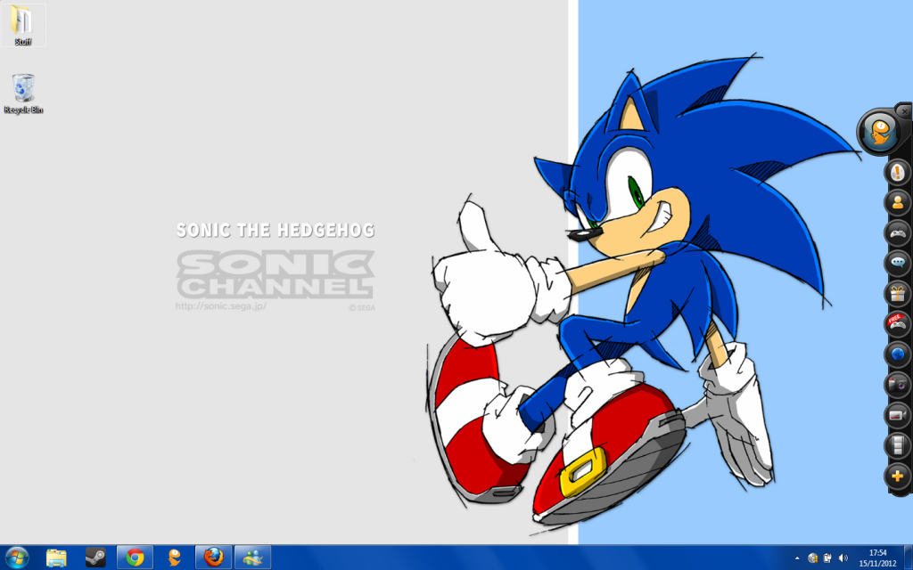Open the chat speech bubble icon

[897, 264]
